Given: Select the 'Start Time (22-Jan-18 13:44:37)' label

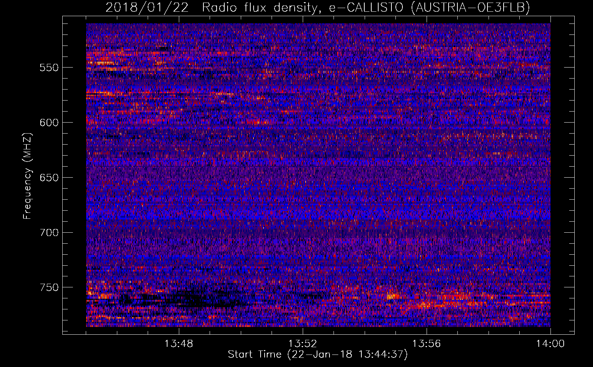Looking at the screenshot, I should click(x=318, y=355).
